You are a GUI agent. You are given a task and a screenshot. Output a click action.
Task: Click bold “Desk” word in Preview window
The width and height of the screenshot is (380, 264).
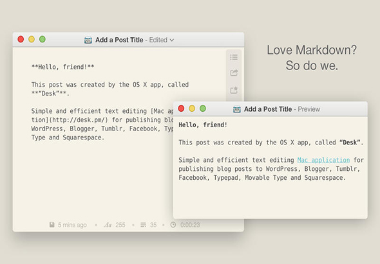click(x=350, y=143)
